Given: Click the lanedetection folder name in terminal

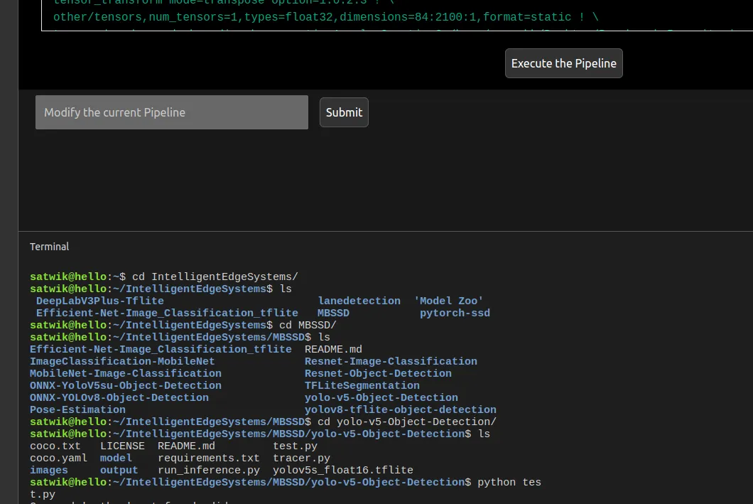Looking at the screenshot, I should [x=359, y=301].
